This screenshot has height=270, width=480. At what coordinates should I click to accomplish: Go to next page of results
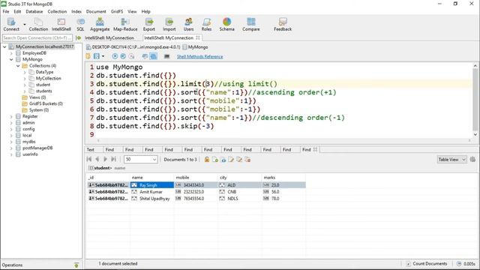105,159
